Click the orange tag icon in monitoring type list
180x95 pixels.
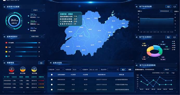[7, 47]
